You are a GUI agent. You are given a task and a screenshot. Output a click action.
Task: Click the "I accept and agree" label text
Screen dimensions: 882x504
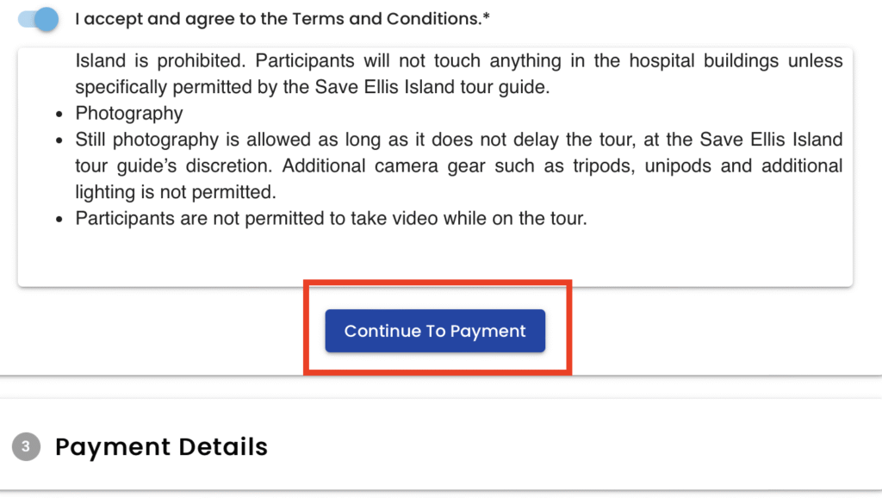[153, 19]
